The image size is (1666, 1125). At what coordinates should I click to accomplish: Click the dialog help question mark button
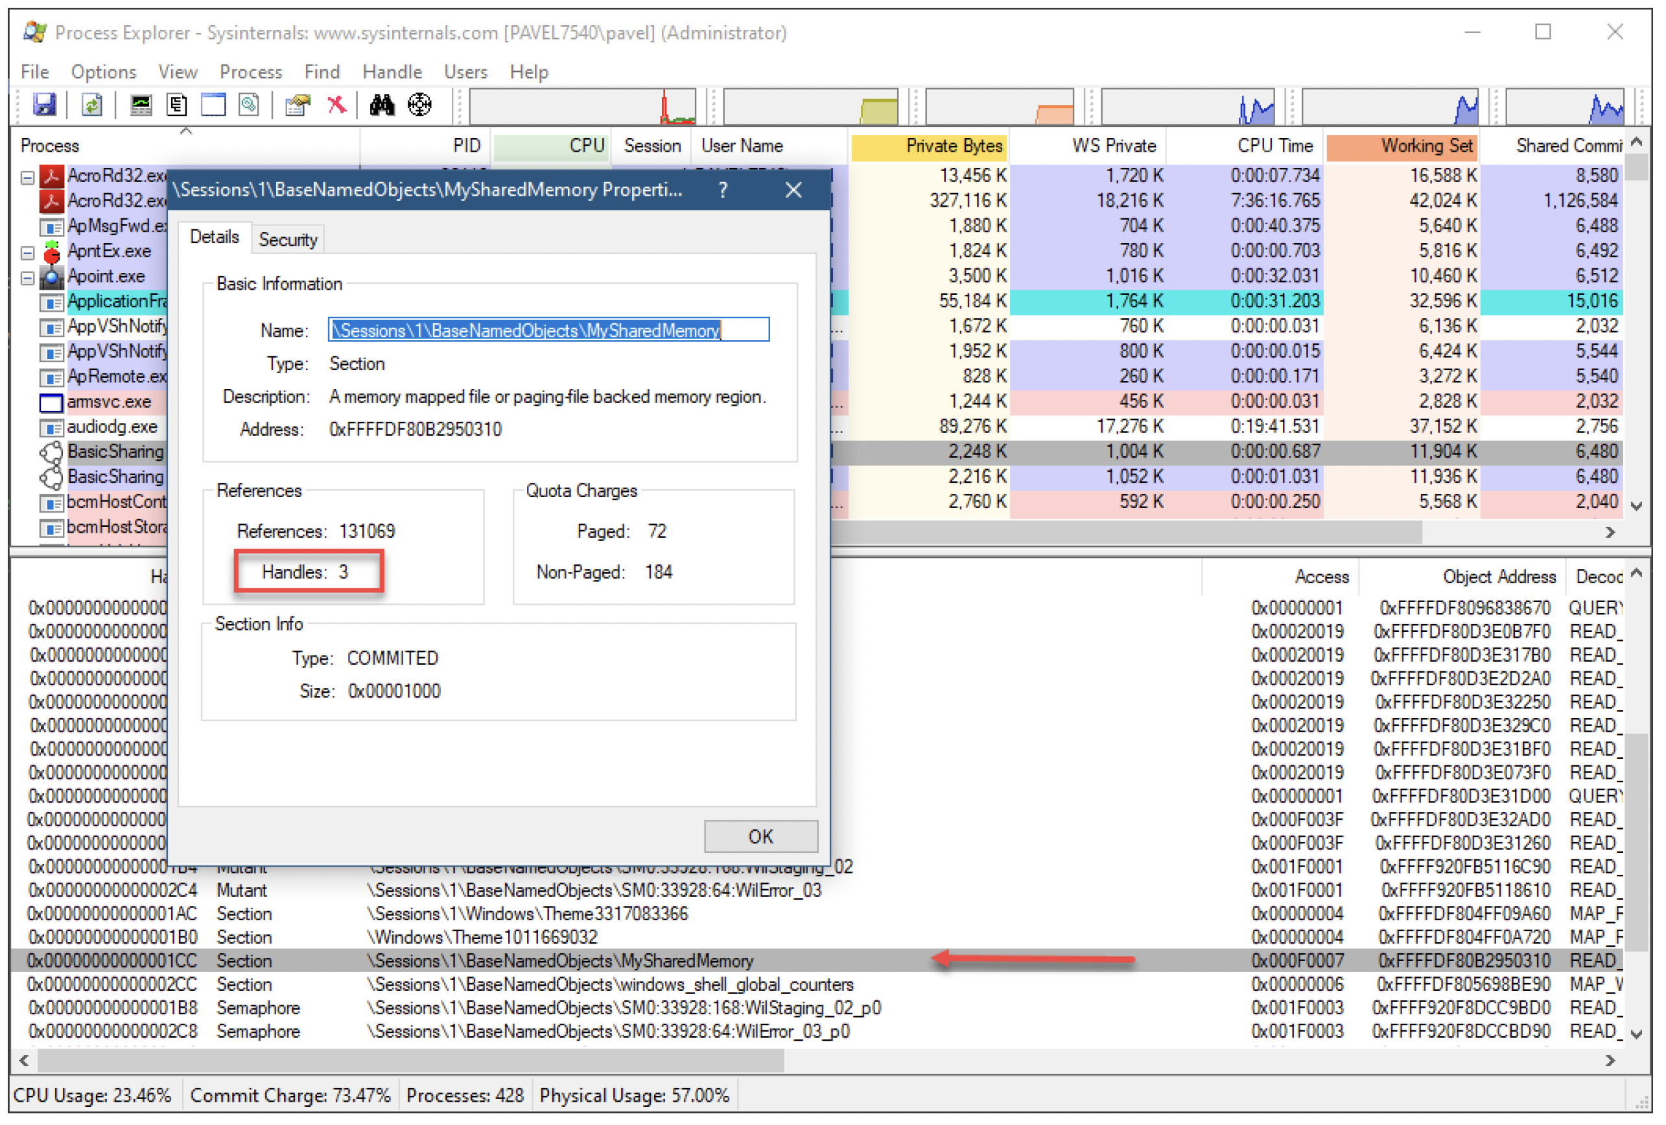pos(723,190)
